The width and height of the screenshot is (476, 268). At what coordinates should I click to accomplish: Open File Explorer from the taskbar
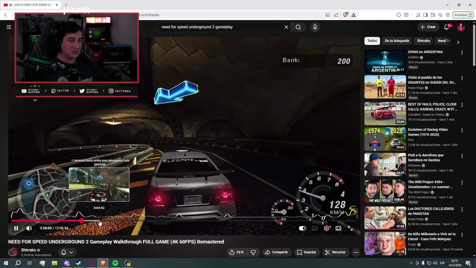[54, 263]
